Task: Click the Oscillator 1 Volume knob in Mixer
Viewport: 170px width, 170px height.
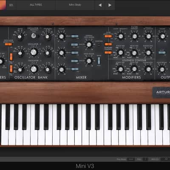Action: (x=61, y=37)
